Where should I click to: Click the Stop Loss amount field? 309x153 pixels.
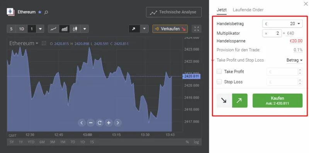pos(282,82)
